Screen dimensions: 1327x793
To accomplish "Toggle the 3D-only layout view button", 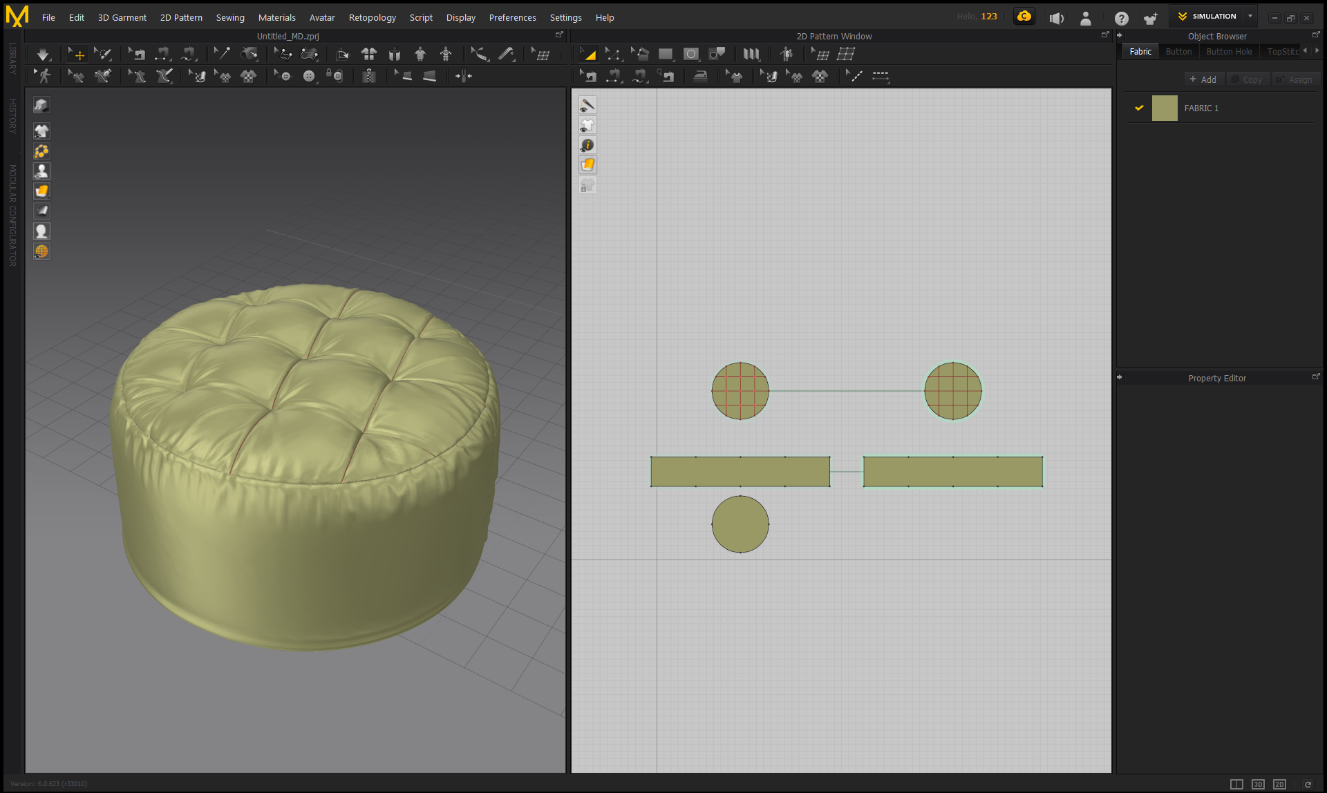I will 1258,784.
